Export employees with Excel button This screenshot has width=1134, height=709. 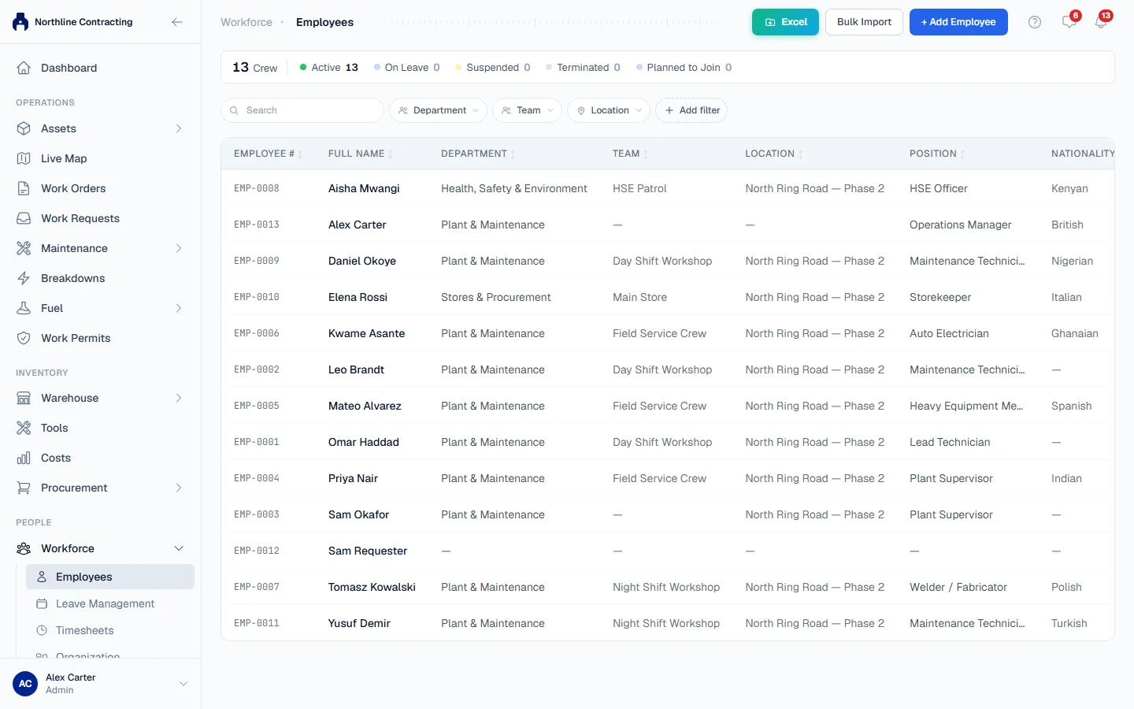coord(785,22)
